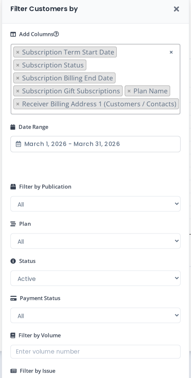Click the Filter by Volume label

40,335
